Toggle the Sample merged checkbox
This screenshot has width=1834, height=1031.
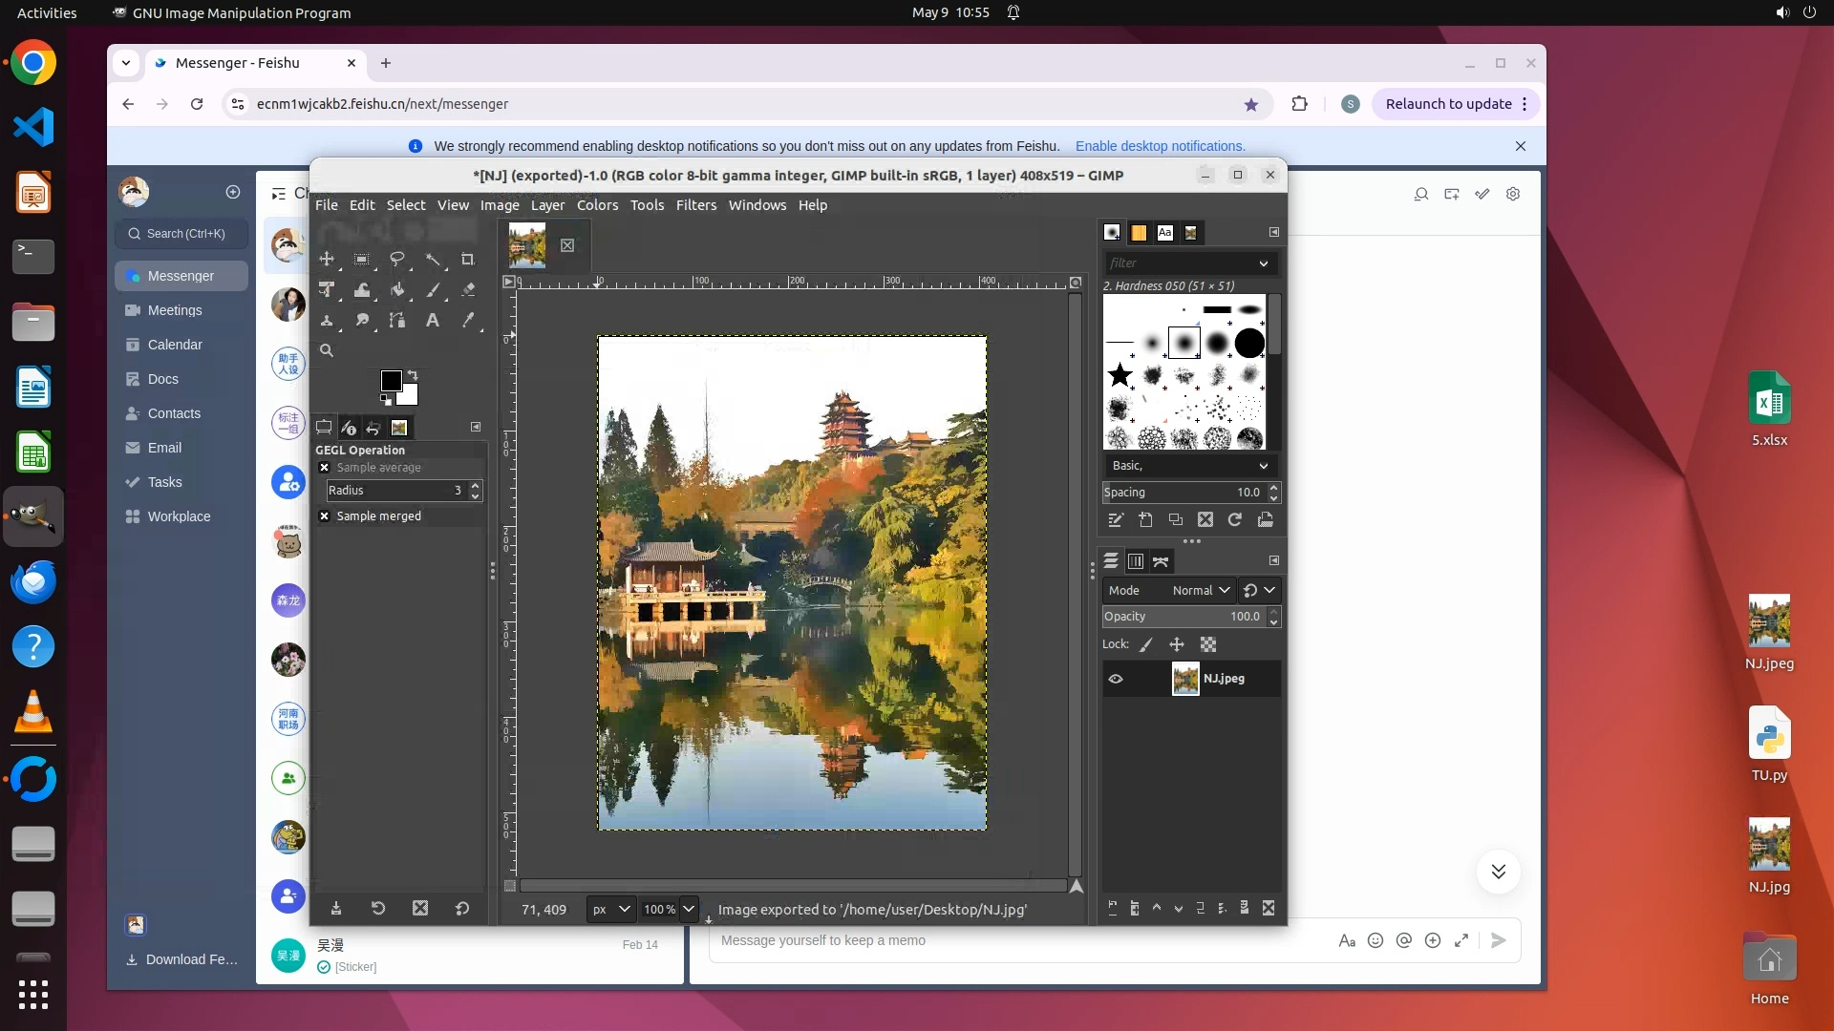click(325, 516)
